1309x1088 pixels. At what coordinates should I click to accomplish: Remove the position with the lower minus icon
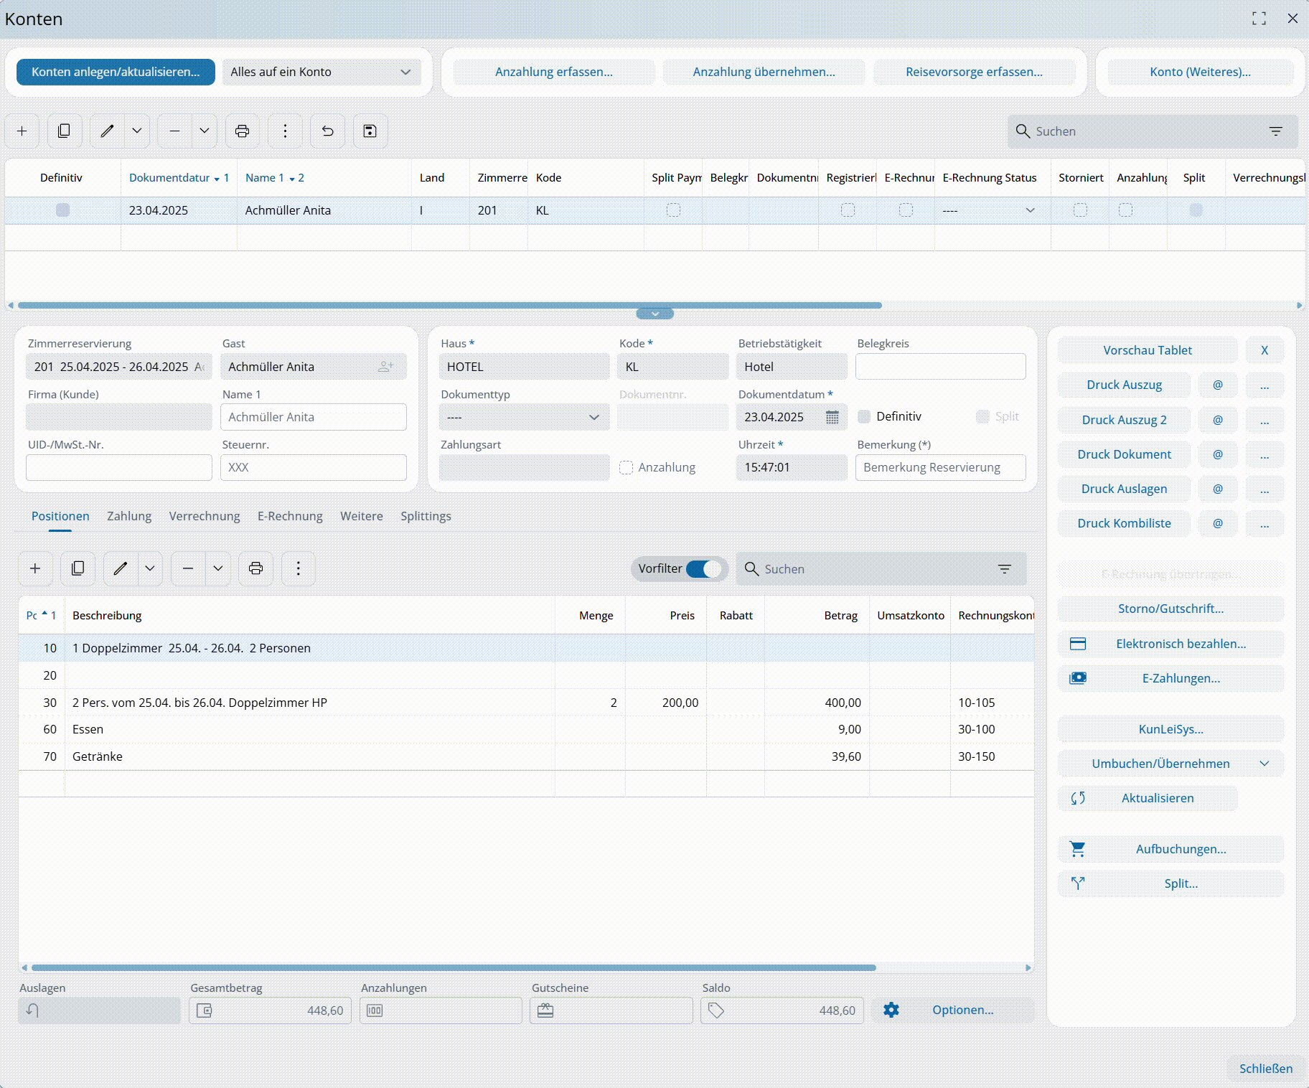188,568
